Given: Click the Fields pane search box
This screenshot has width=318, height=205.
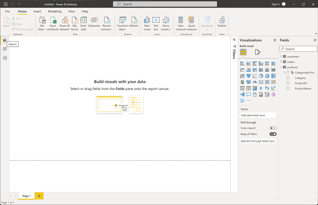Looking at the screenshot, I should coord(298,49).
